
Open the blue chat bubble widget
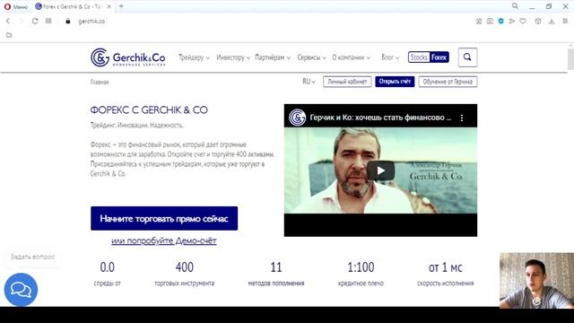(21, 290)
